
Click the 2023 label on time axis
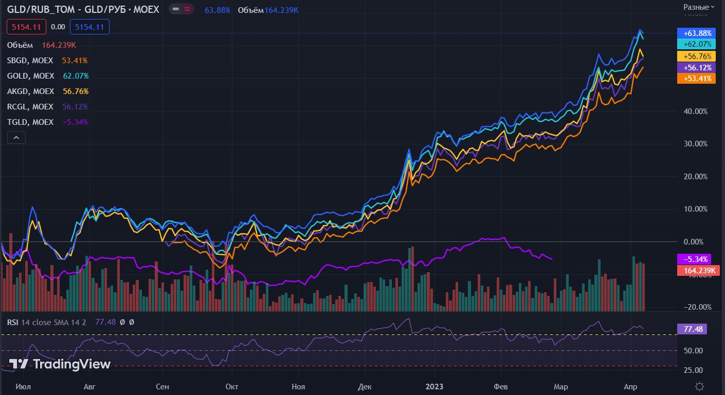(x=434, y=386)
